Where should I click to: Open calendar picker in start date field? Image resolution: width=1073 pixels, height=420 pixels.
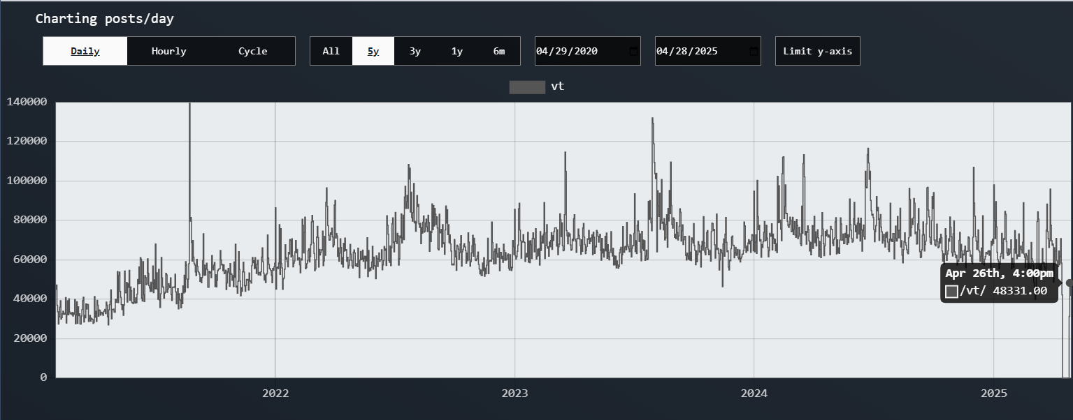[633, 52]
